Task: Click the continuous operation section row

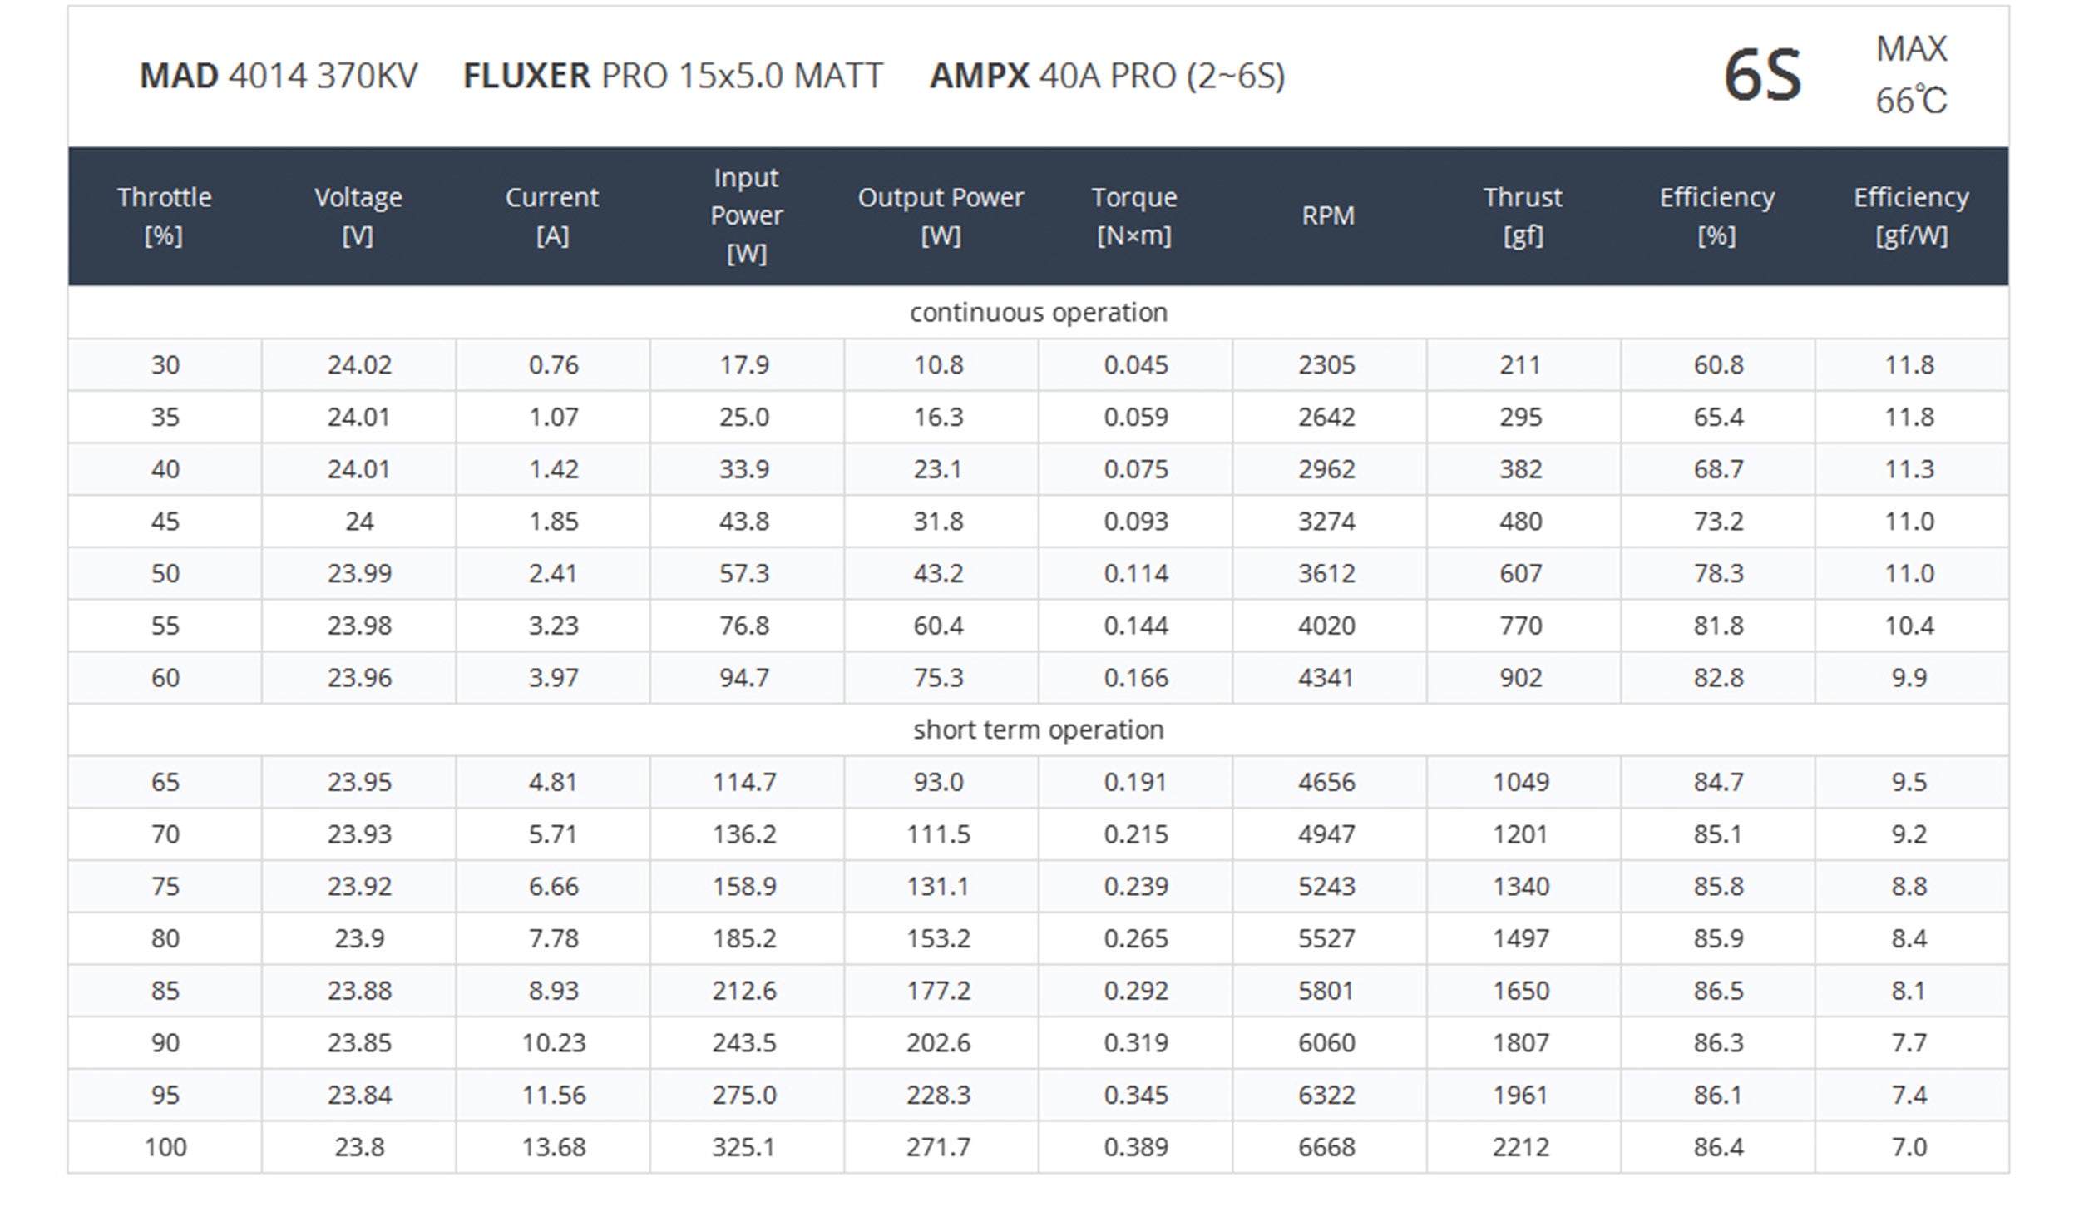Action: coord(1039,312)
